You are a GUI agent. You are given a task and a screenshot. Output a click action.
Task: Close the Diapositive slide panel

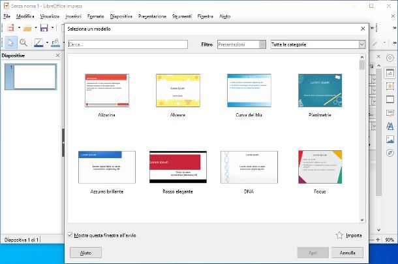point(57,55)
